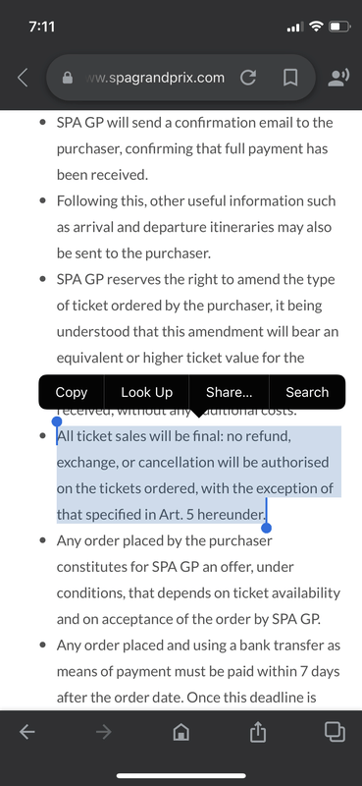Screen dimensions: 362x786
Task: Check the Wi-Fi status icon
Action: (316, 27)
